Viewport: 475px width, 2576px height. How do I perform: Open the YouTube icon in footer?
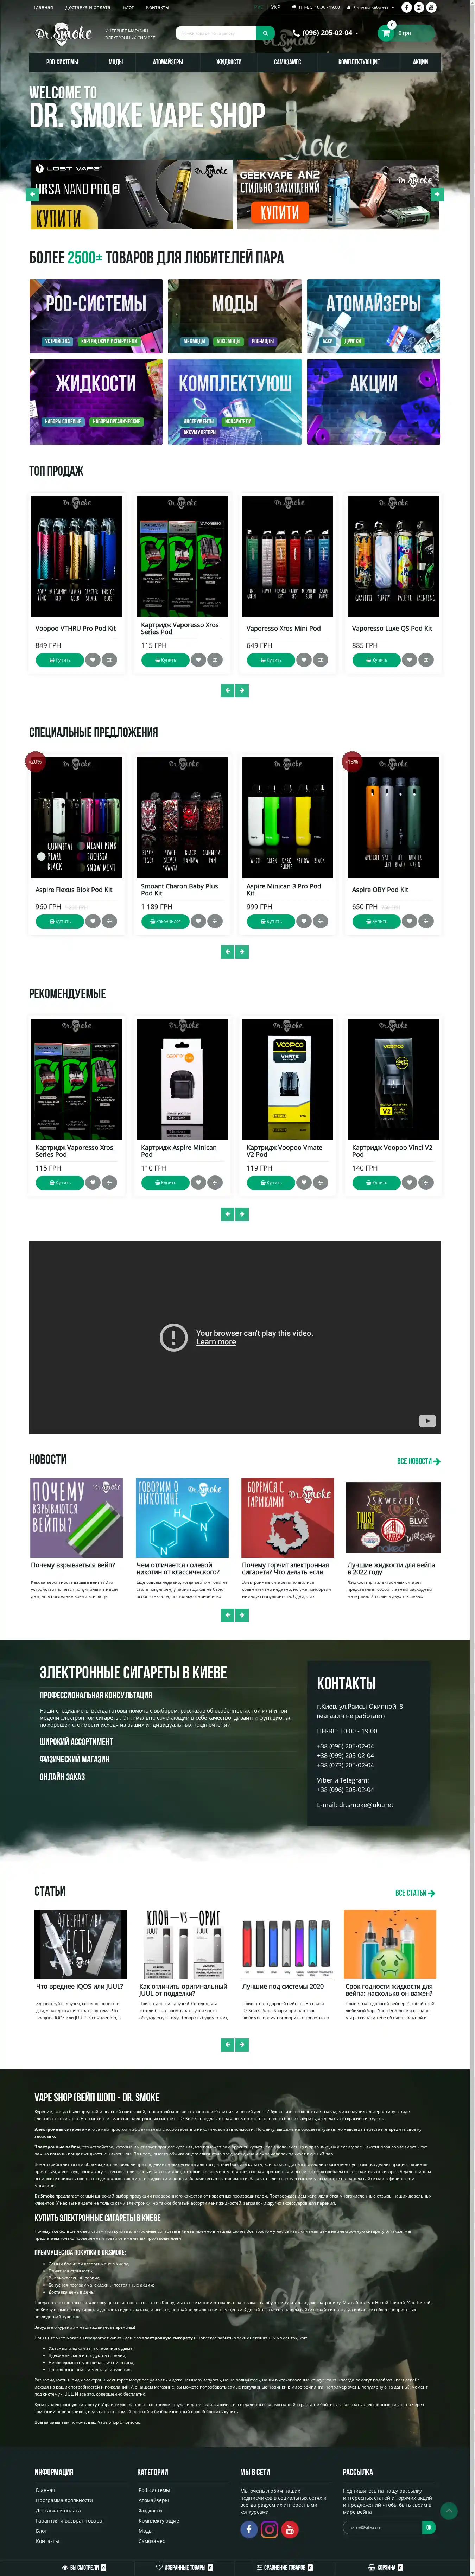tap(290, 2528)
